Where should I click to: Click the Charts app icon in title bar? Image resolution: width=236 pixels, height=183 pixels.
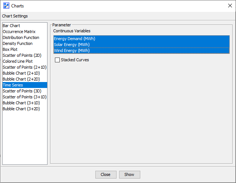(x=6, y=6)
